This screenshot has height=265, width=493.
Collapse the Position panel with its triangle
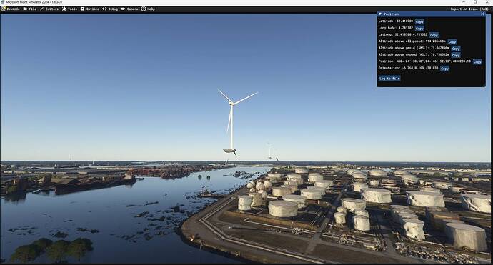click(380, 14)
